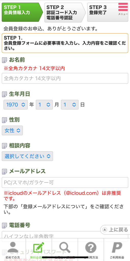Open ご利用料金 P icon
This screenshot has height=261, width=130.
click(x=117, y=247)
